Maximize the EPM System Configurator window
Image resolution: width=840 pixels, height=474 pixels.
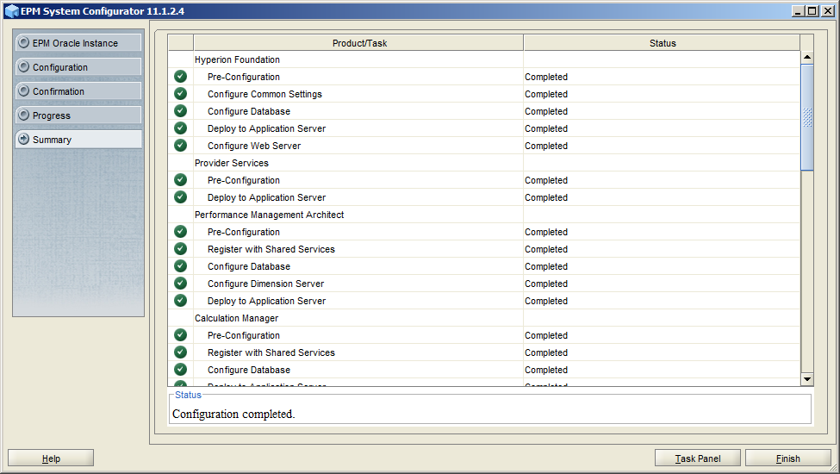click(x=812, y=10)
